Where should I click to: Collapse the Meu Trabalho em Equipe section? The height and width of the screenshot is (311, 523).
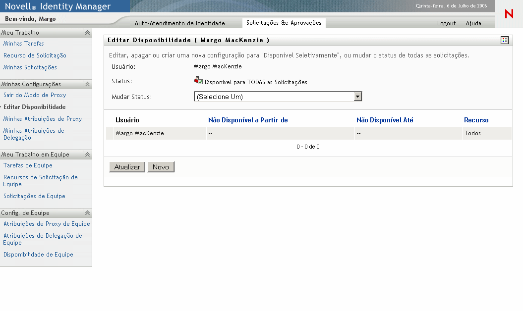tap(87, 155)
